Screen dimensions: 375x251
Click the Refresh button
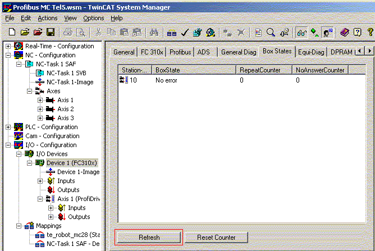[149, 238]
